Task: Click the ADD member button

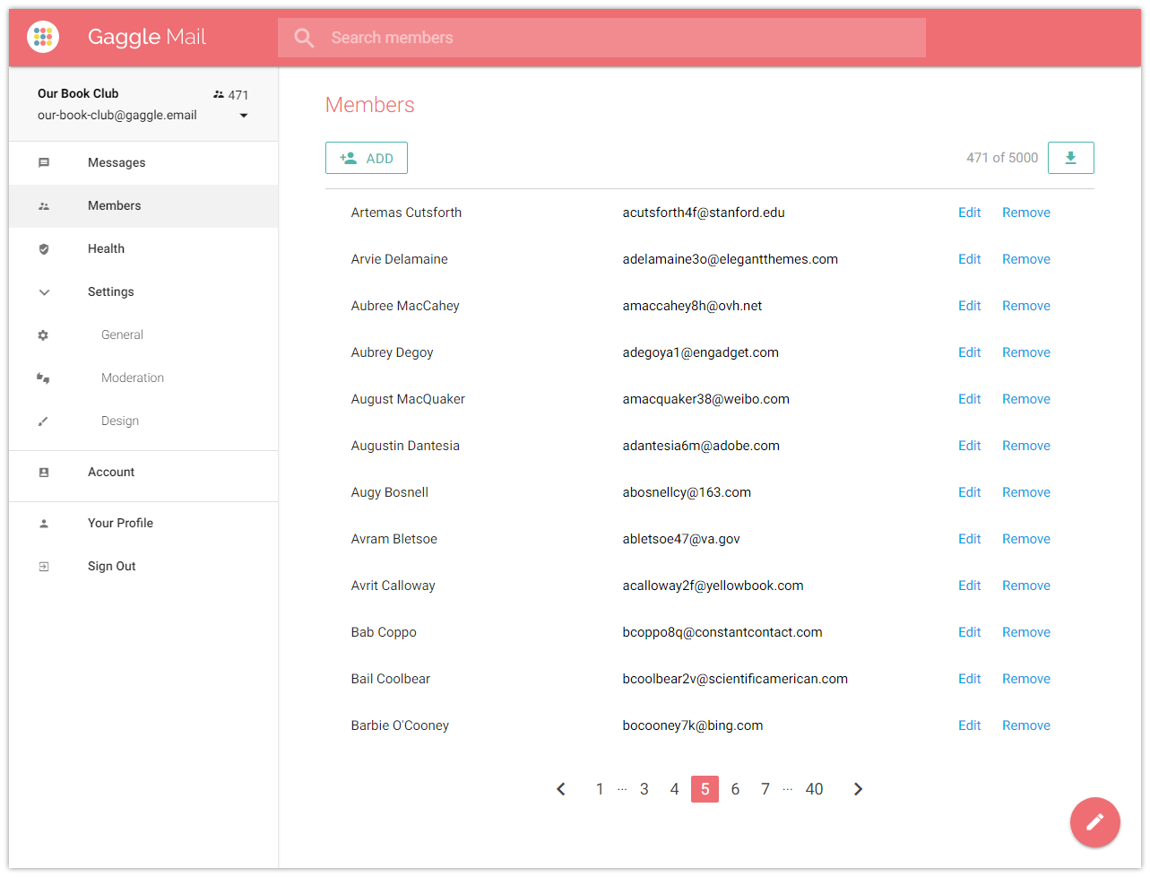Action: pyautogui.click(x=367, y=158)
